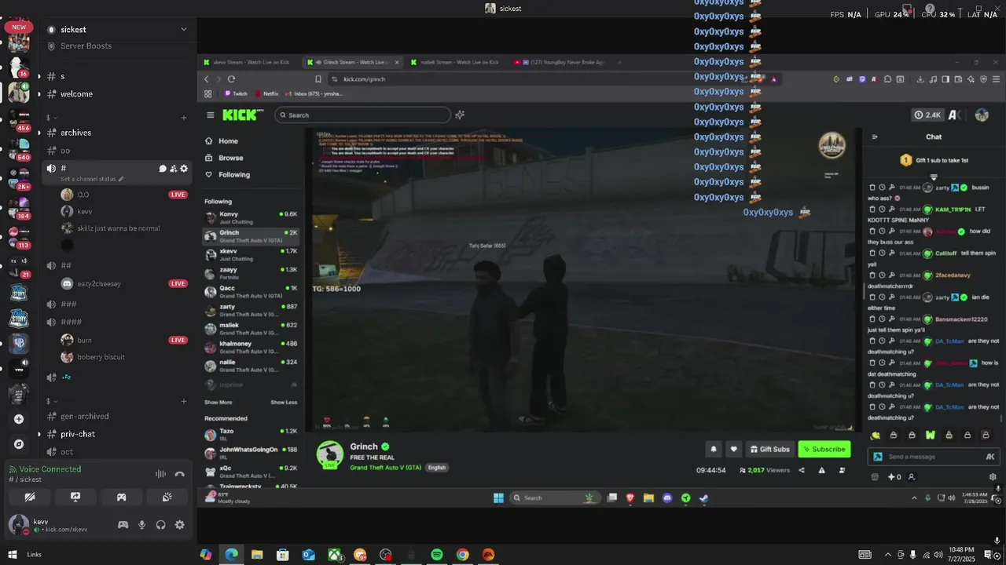Open the Twitch bookmark

pyautogui.click(x=236, y=93)
